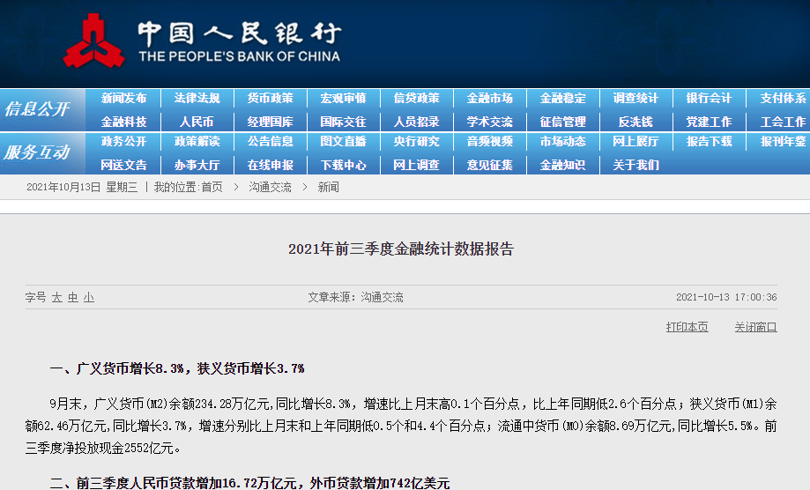The height and width of the screenshot is (490, 810).
Task: Open 报告下载 navigation item
Action: point(709,142)
